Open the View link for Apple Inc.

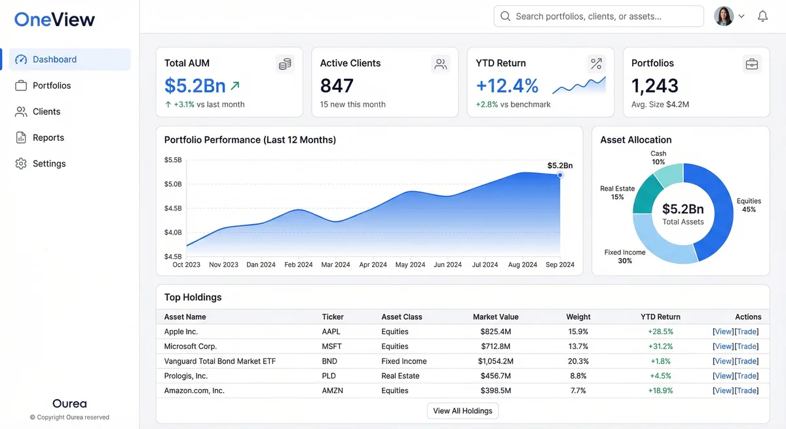(x=722, y=331)
